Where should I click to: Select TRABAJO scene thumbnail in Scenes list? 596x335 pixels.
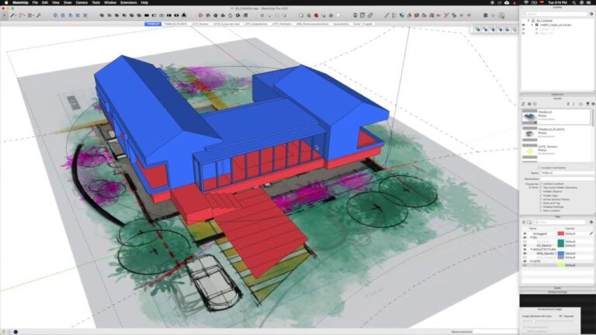coord(529,116)
